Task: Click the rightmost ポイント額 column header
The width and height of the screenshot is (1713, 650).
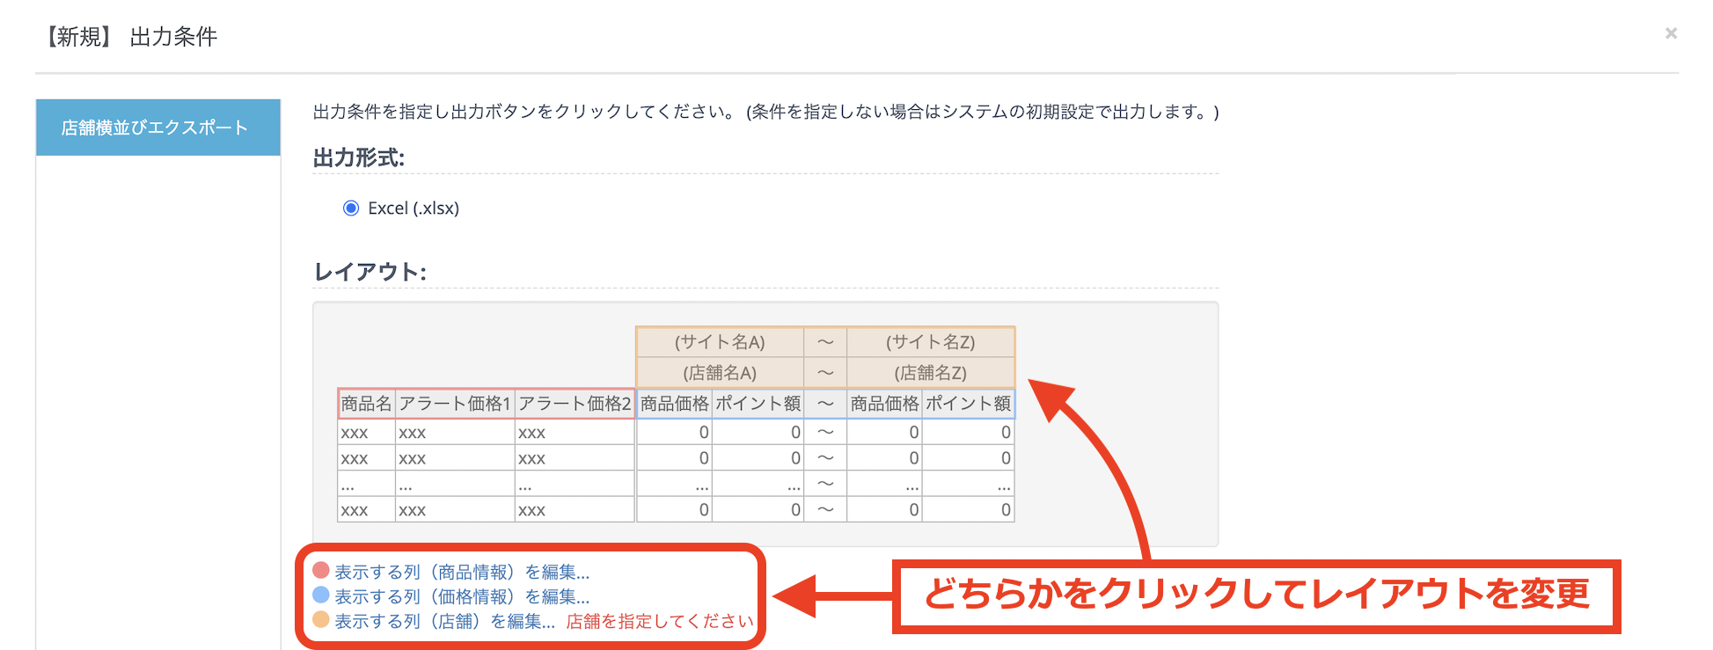Action: pyautogui.click(x=968, y=404)
